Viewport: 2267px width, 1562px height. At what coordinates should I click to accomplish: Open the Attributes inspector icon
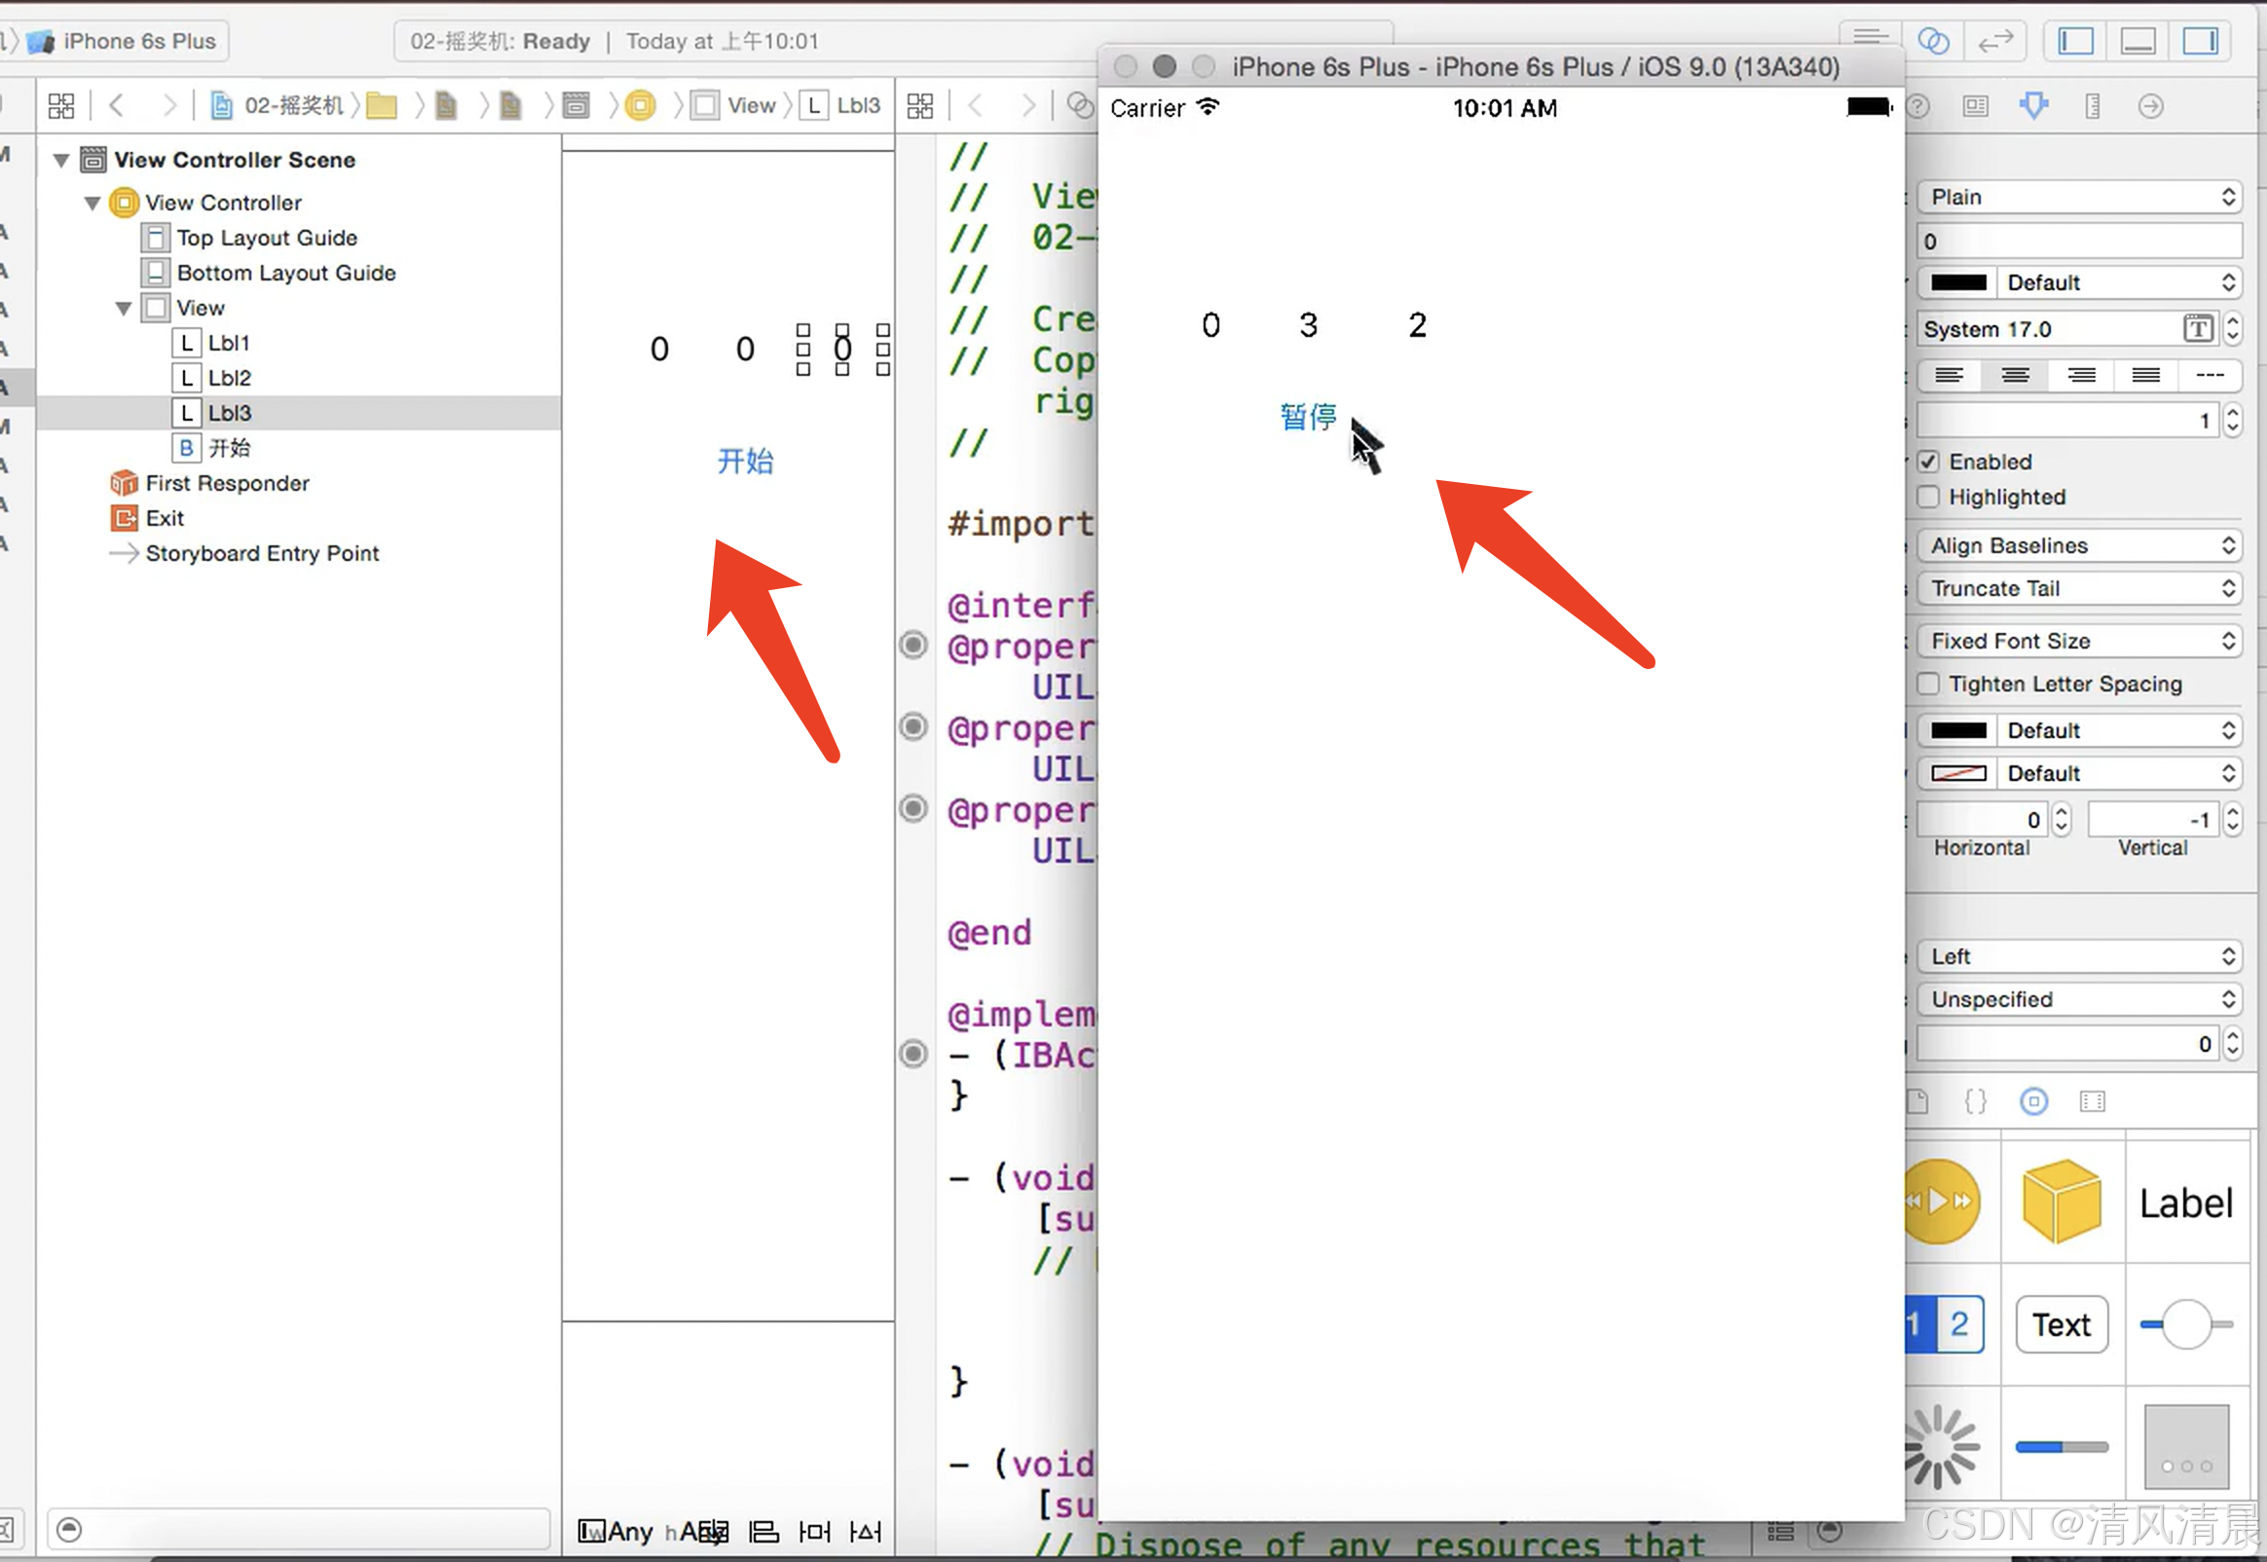point(2033,106)
